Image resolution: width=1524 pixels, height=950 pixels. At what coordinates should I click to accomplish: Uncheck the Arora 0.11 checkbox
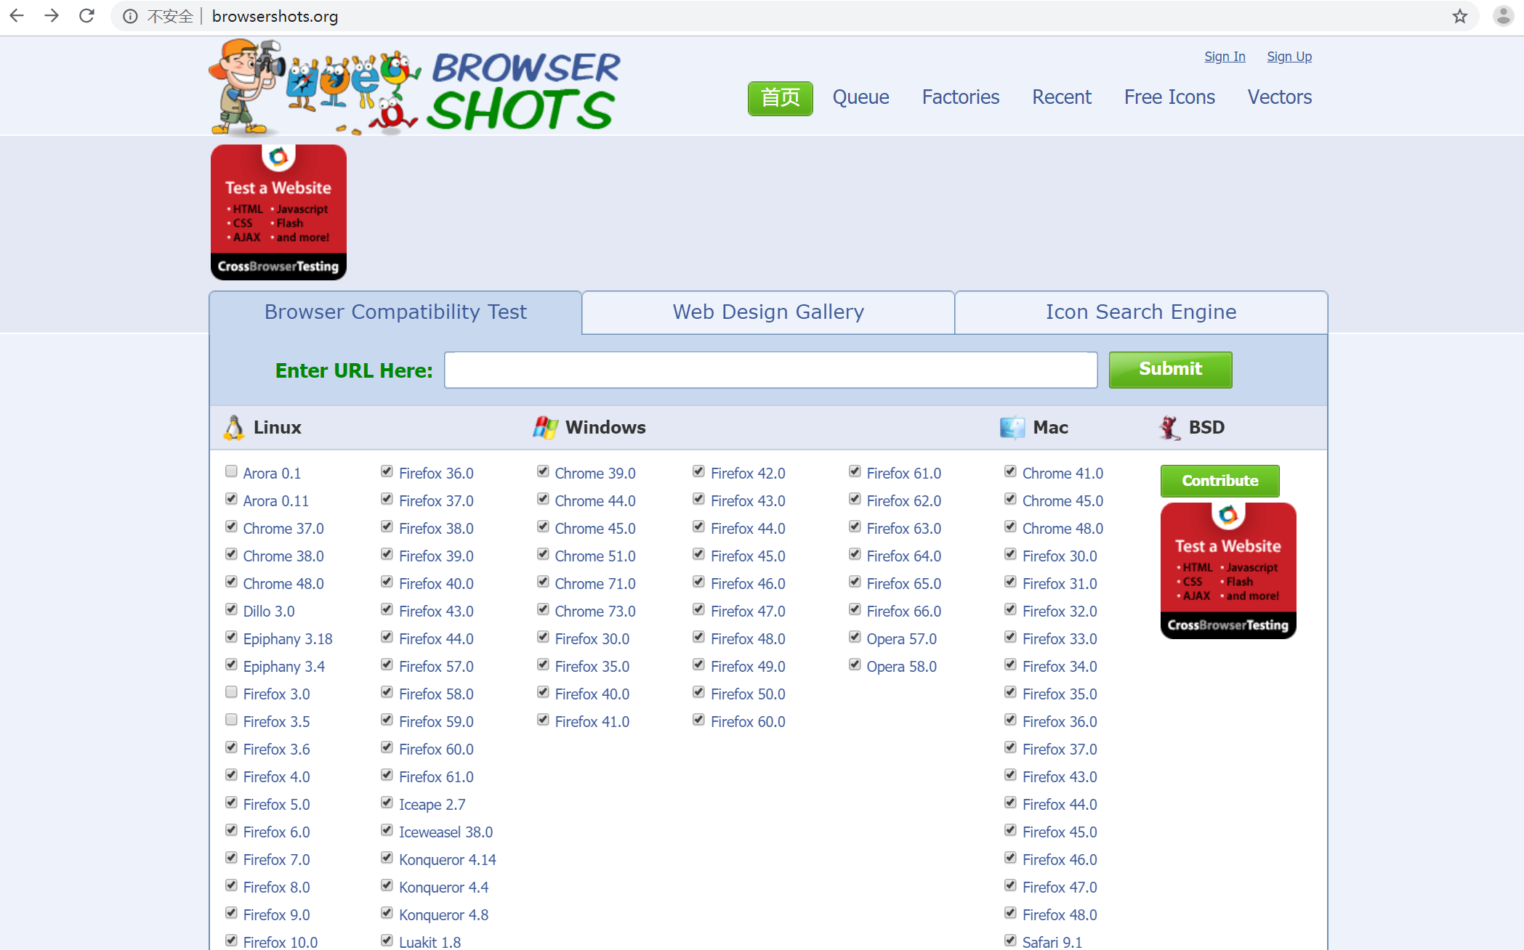(231, 499)
